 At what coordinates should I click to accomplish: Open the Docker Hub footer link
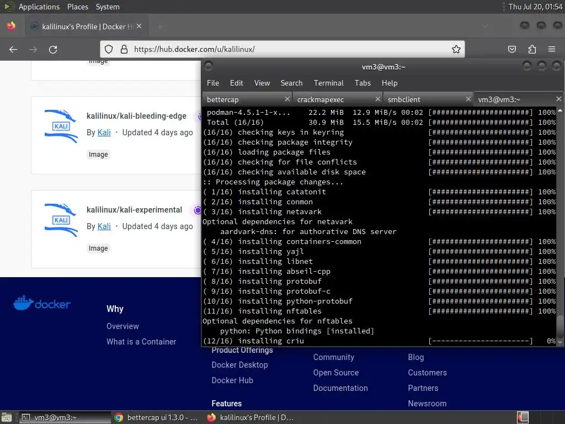232,380
